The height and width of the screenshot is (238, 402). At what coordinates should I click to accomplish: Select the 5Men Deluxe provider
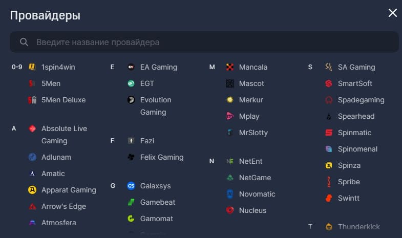64,100
